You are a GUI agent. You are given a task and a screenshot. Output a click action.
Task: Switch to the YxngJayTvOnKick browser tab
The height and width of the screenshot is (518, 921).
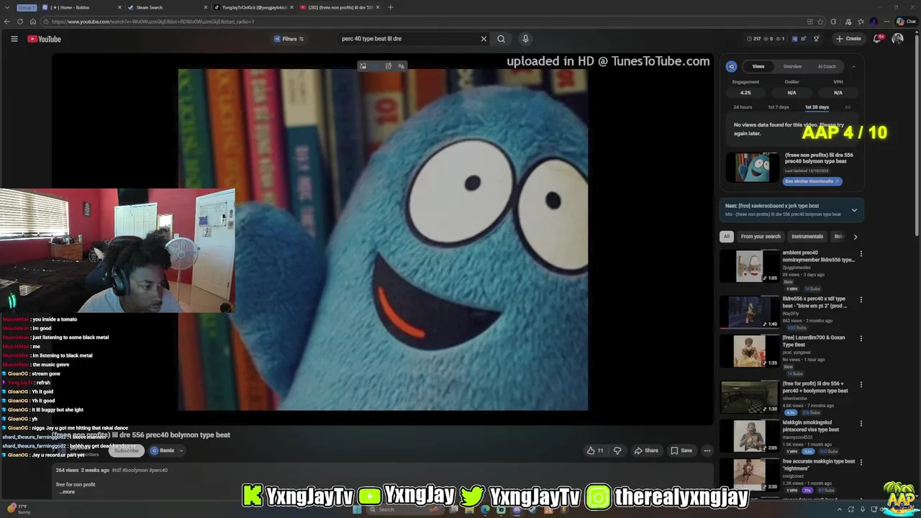tap(253, 7)
